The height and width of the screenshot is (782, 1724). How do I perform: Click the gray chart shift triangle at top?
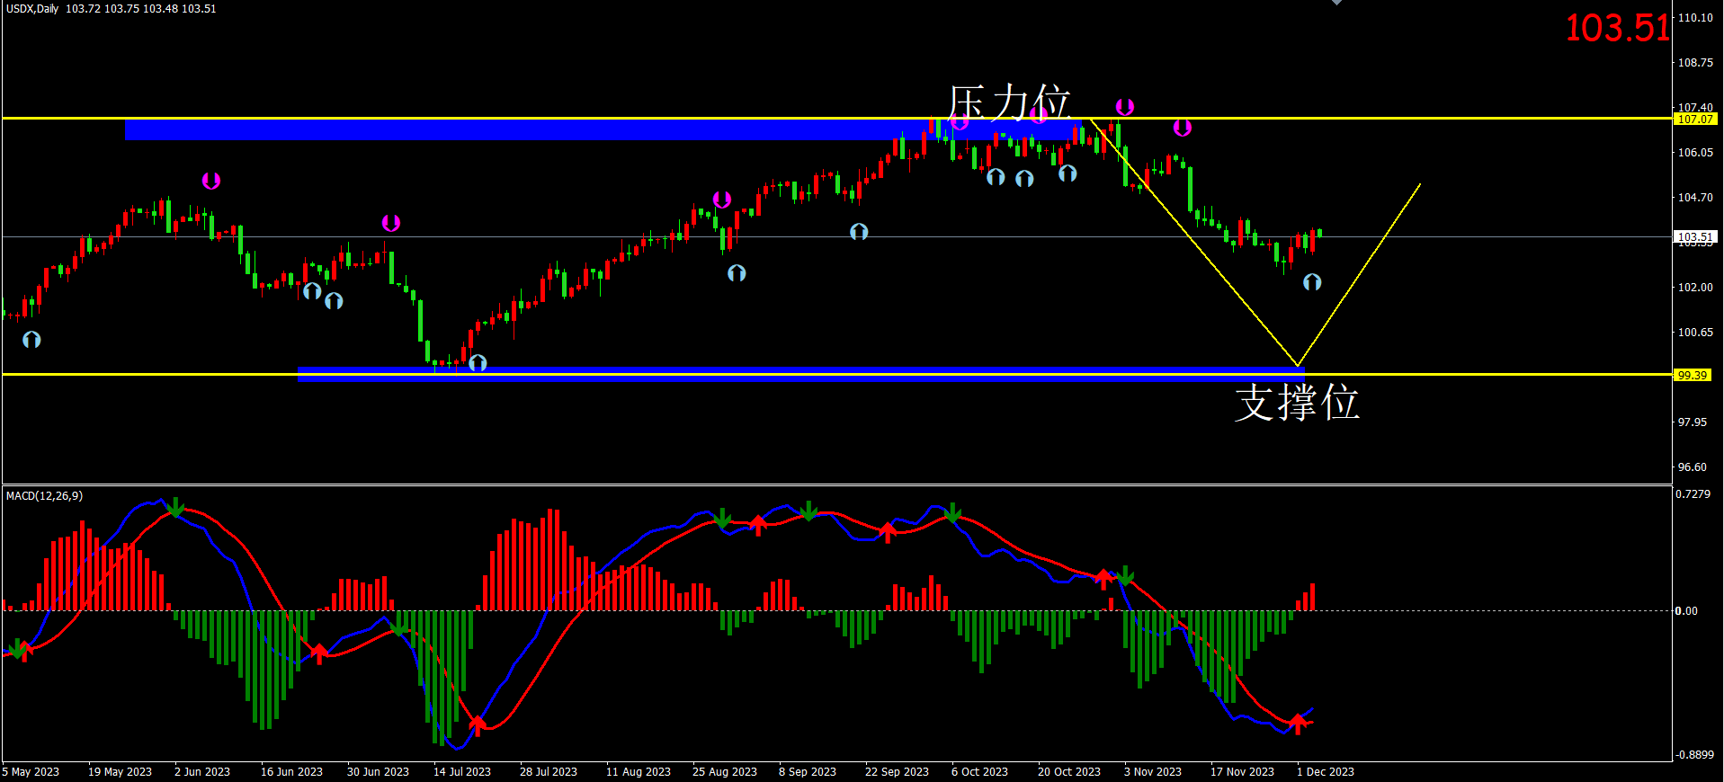point(1336,3)
